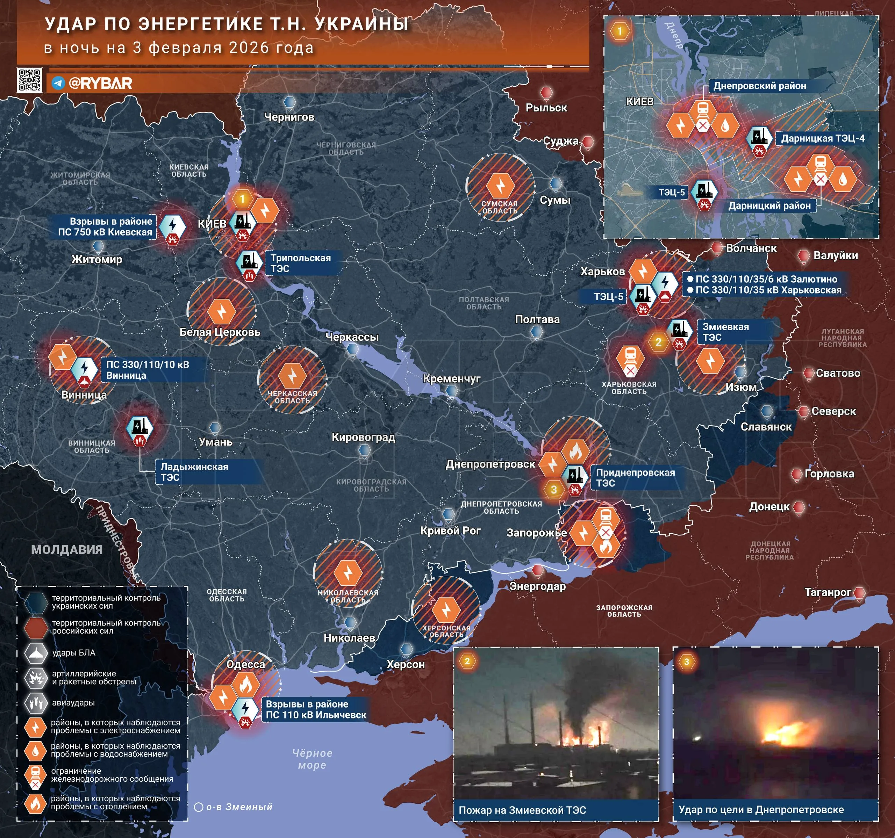Click the Telegram logo beside @RYBAR
Viewport: 895px width, 838px height.
[x=58, y=83]
